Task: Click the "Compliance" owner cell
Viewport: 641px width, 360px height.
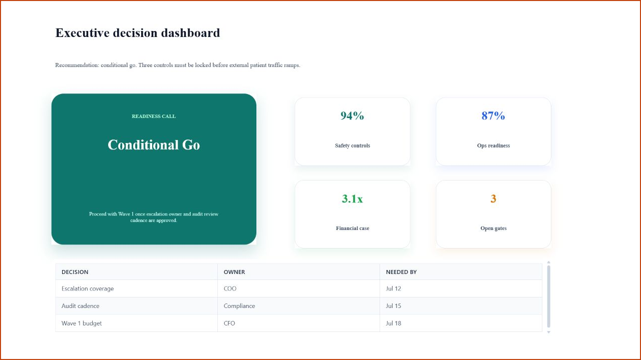Action: pyautogui.click(x=298, y=306)
